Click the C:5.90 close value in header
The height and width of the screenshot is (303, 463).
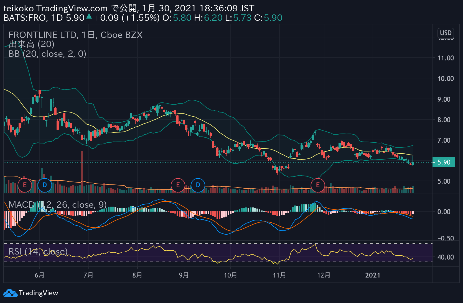coord(268,18)
